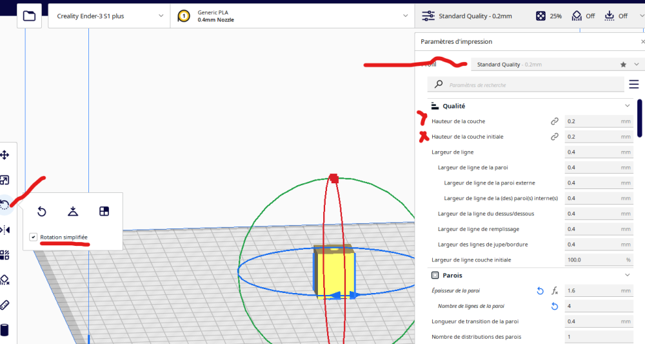The width and height of the screenshot is (645, 344).
Task: Select the Mirror tool
Action: [x=5, y=230]
